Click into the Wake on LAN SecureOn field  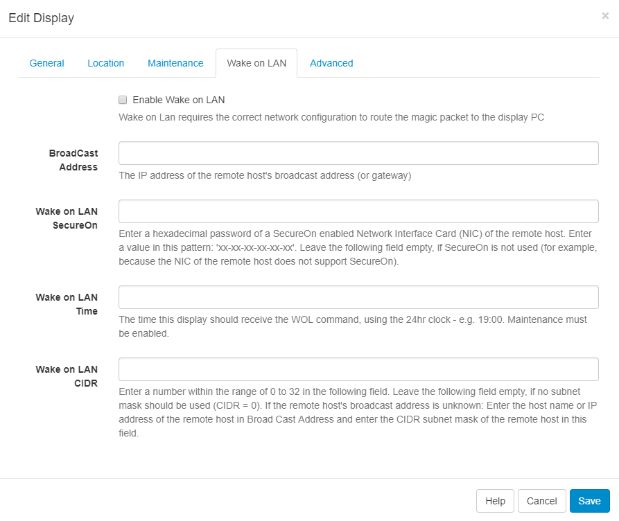(358, 211)
